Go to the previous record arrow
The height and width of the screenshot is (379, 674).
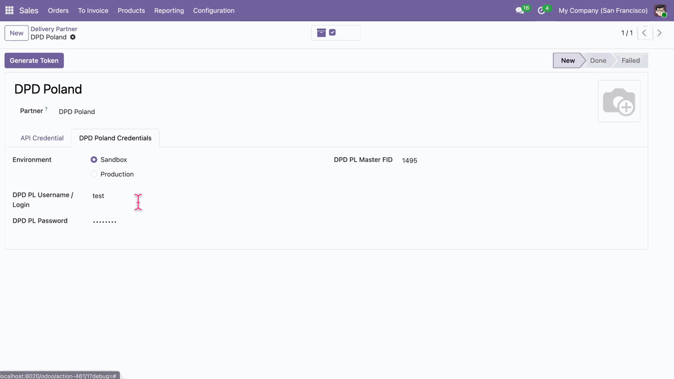(x=644, y=33)
